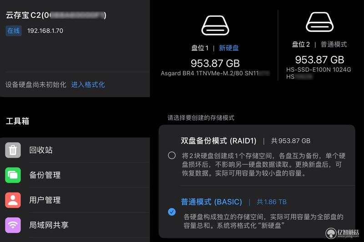Toggle the checked 普通模式 BASIC option
This screenshot has height=242, width=364.
pos(172,212)
